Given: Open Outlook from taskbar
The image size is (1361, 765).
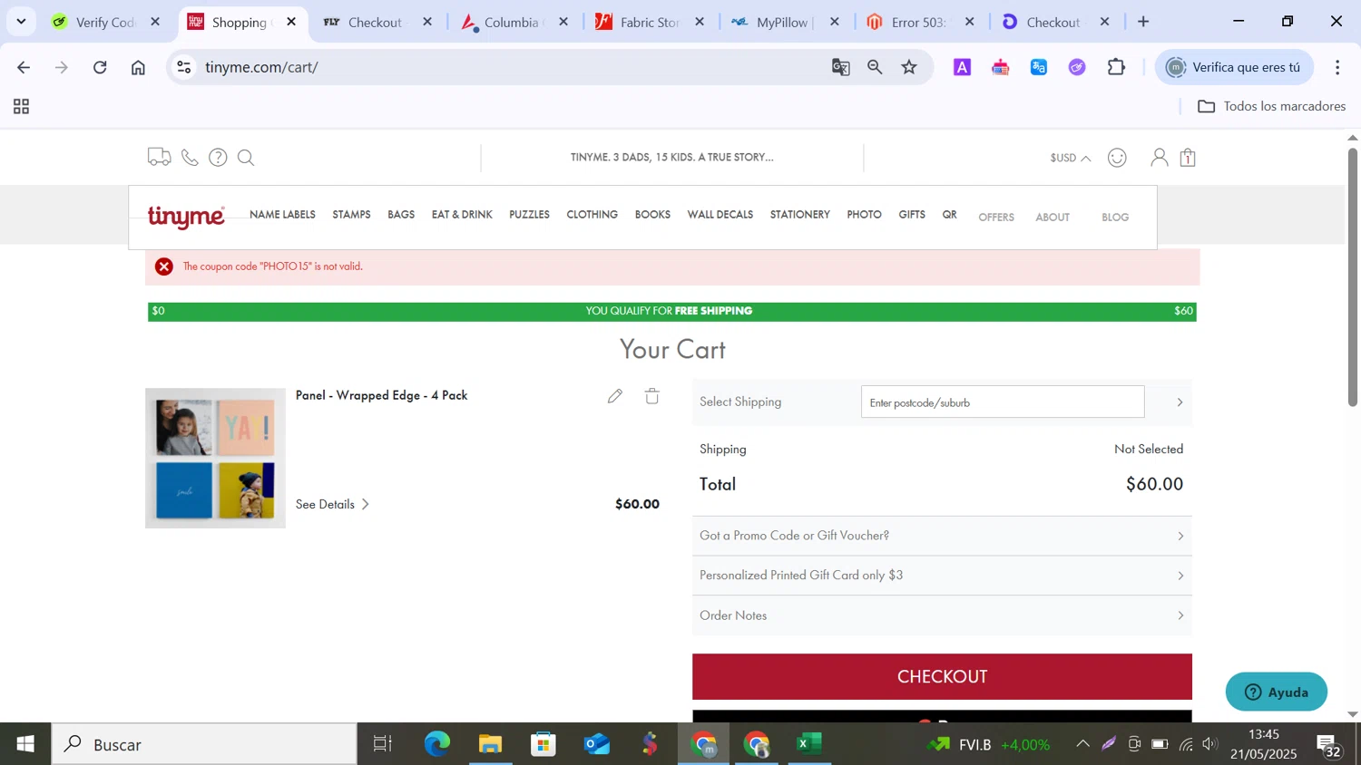Looking at the screenshot, I should [x=597, y=744].
